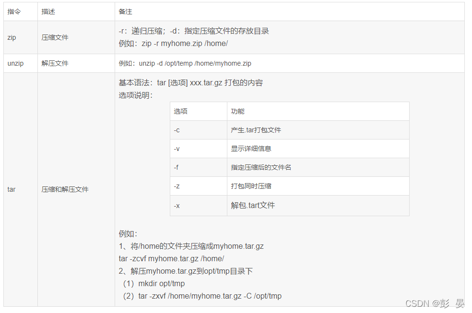Click the '-v' option cell

[x=199, y=149]
